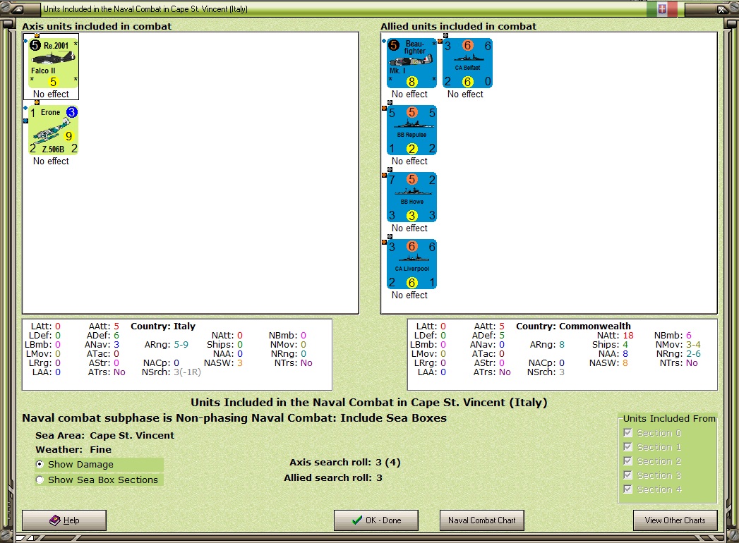Viewport: 739px width, 543px height.
Task: Click the 'Weather: Fine' text
Action: pos(73,449)
